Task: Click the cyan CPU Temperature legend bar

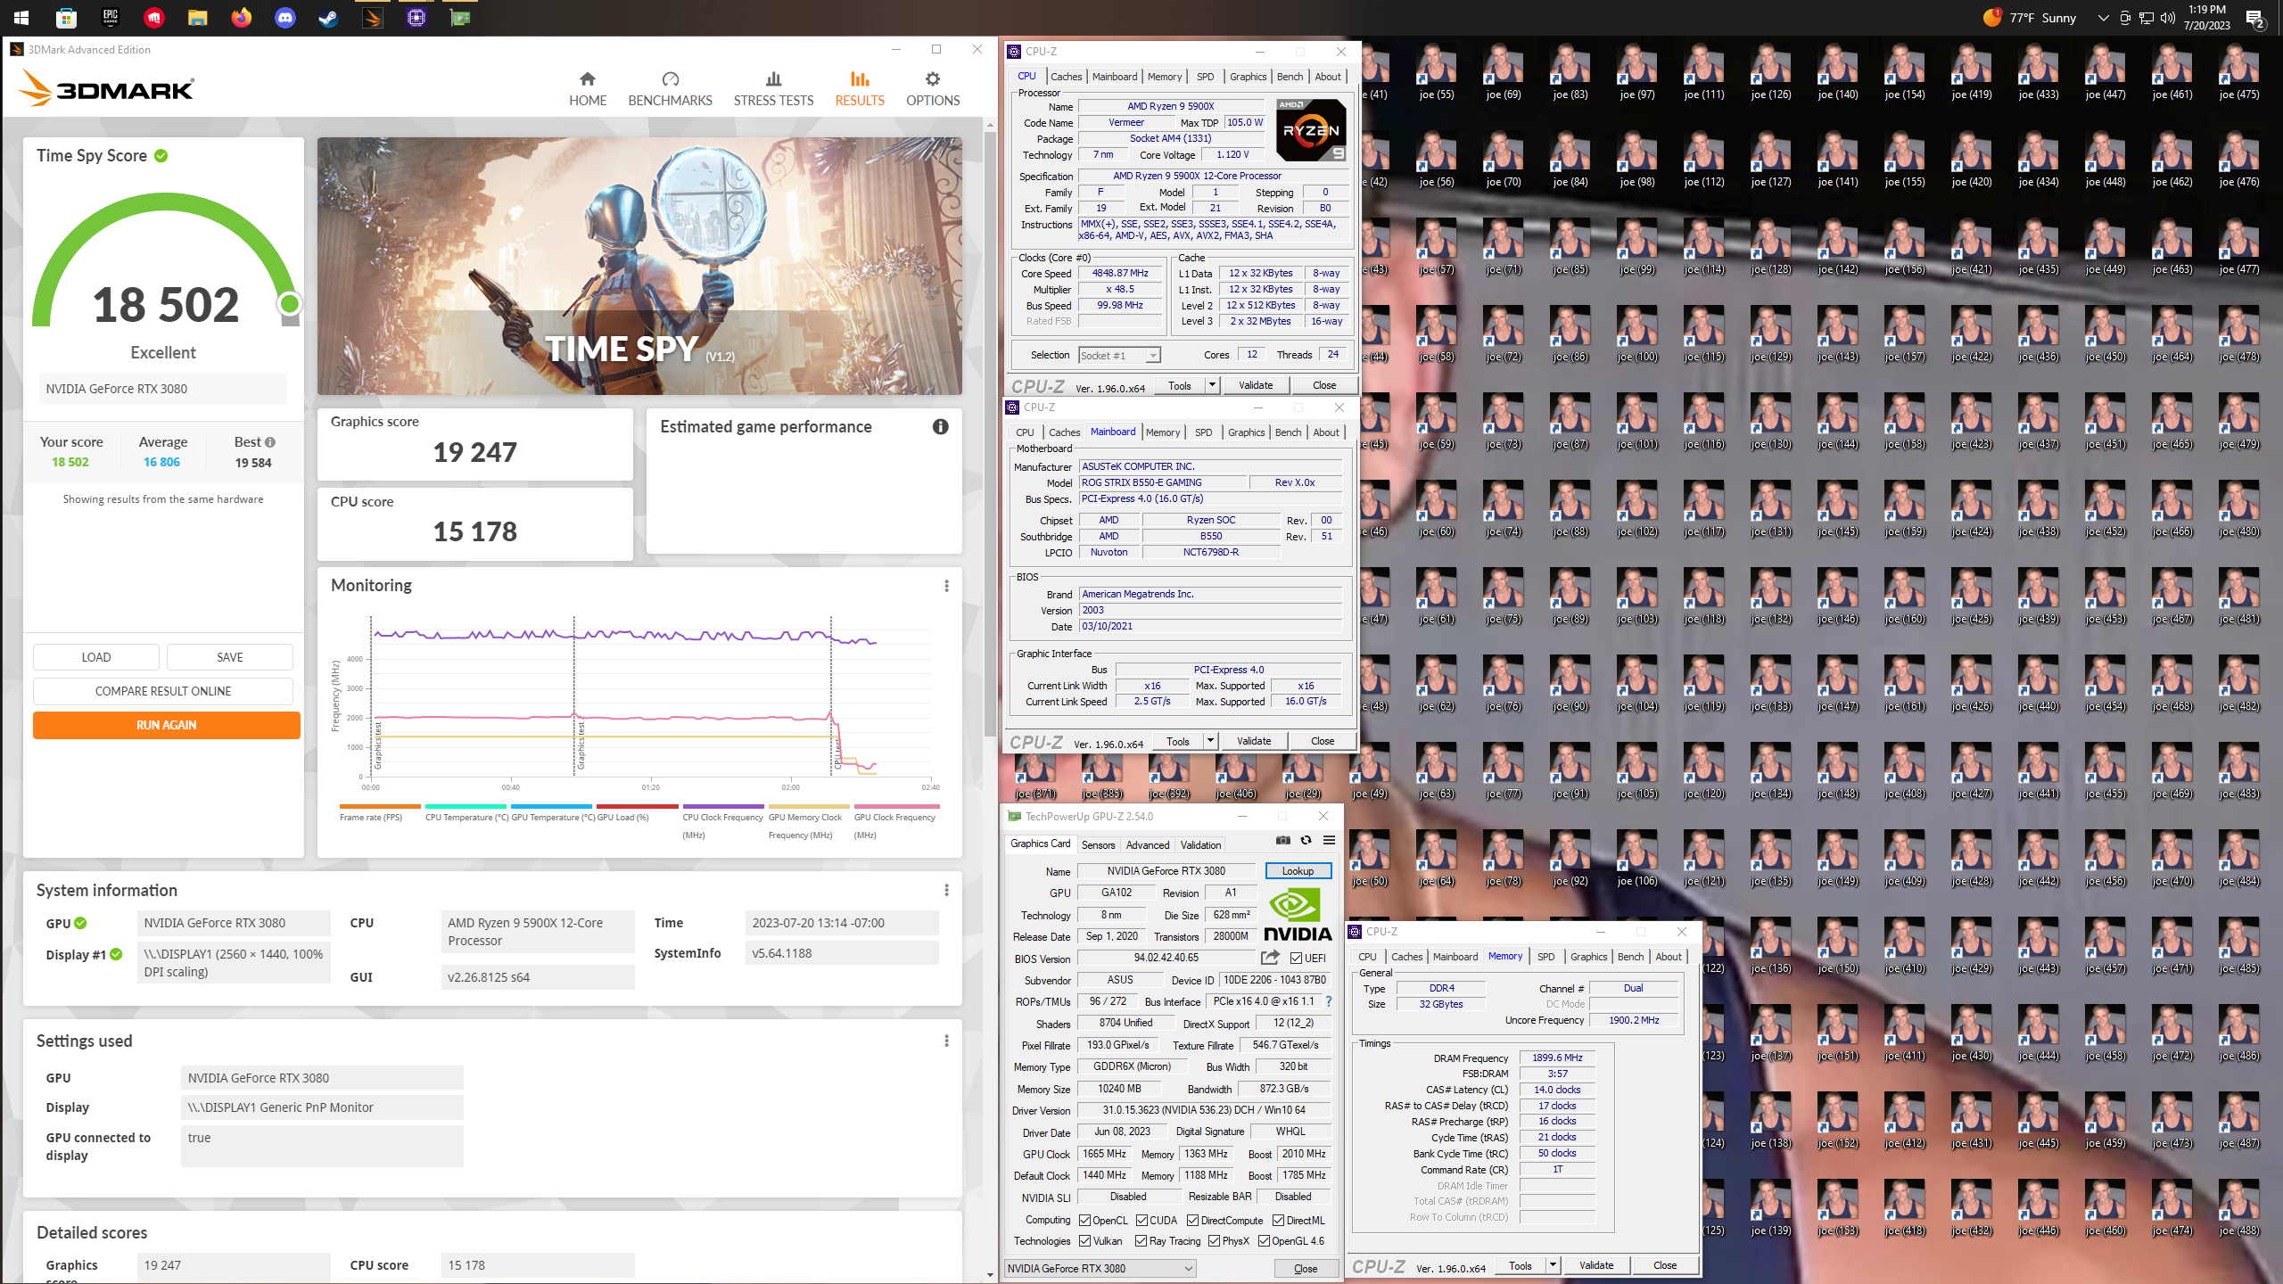Action: tap(466, 806)
